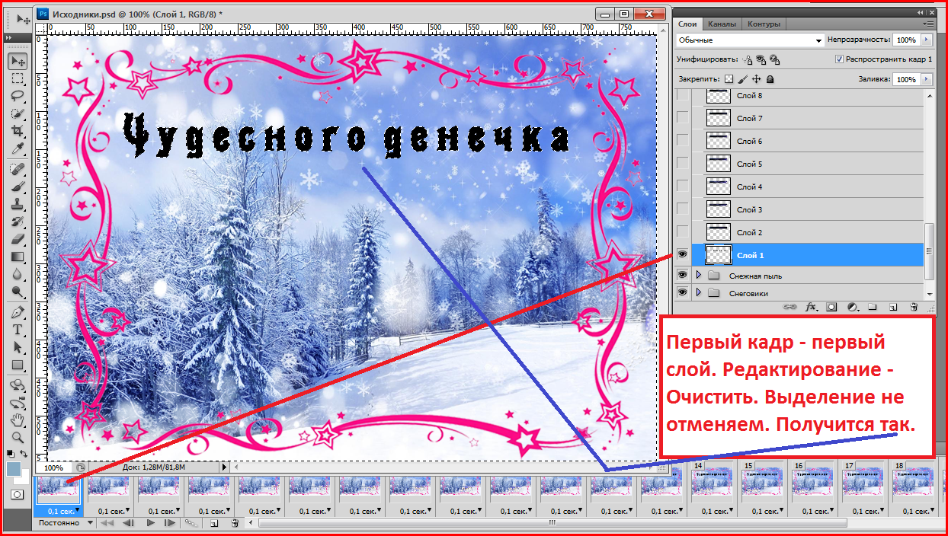Uncheck Распространить кадр 1 checkbox
This screenshot has width=948, height=536.
pyautogui.click(x=839, y=59)
